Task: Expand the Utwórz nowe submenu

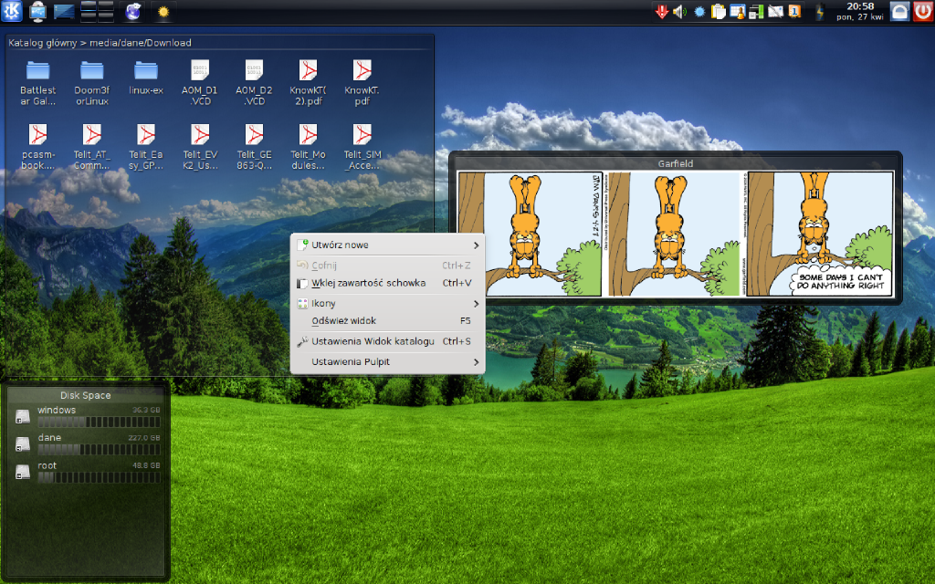Action: coord(387,245)
